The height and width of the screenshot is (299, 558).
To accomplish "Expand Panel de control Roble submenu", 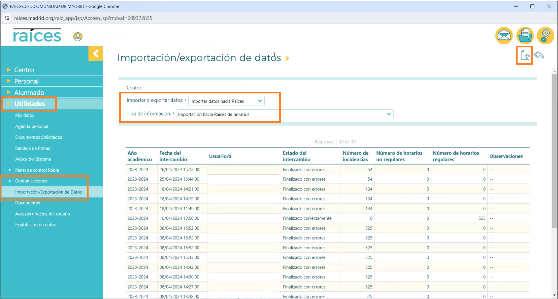I will [x=37, y=170].
